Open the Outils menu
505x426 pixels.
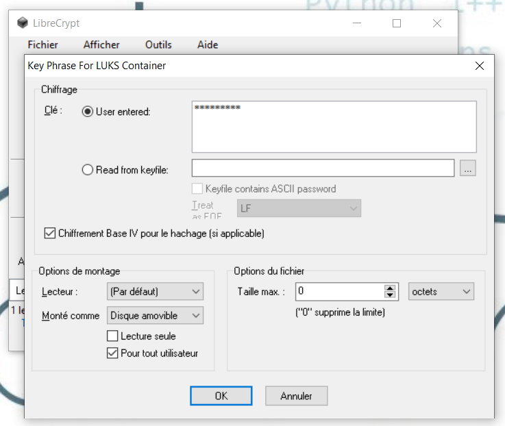click(158, 45)
